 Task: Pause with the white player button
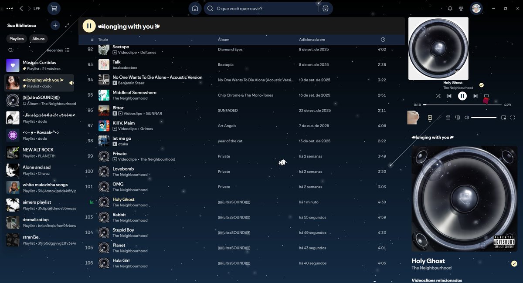tap(462, 96)
